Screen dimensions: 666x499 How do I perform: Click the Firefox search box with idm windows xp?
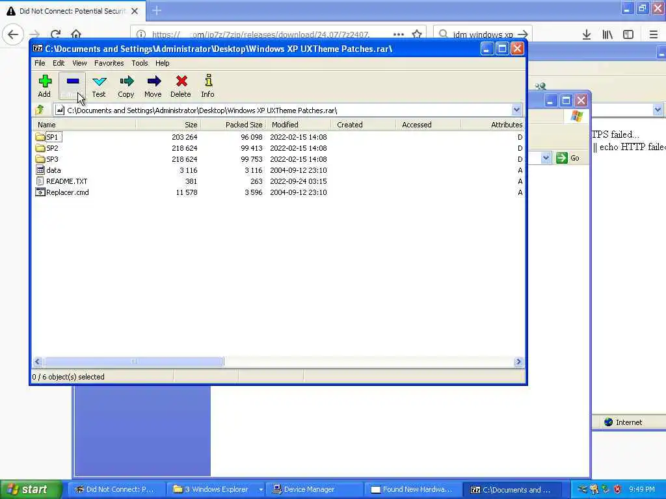tap(482, 34)
